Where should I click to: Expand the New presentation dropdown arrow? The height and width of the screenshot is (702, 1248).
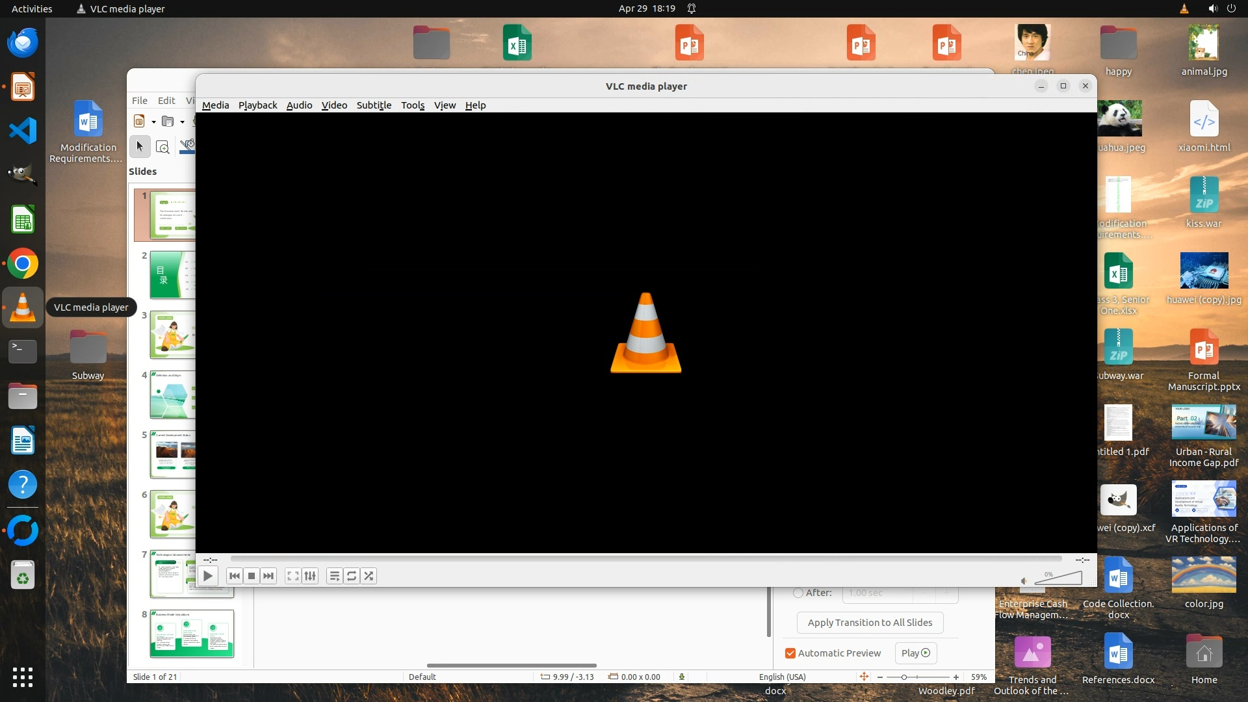pyautogui.click(x=153, y=122)
